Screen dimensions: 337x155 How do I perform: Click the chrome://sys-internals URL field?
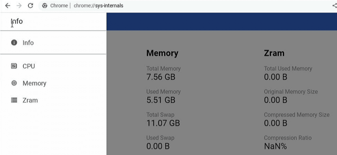pos(99,5)
